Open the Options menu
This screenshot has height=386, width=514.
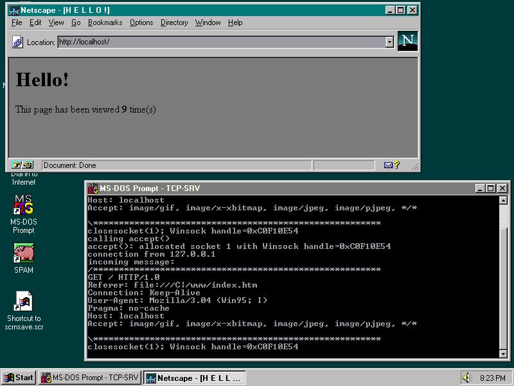(141, 23)
